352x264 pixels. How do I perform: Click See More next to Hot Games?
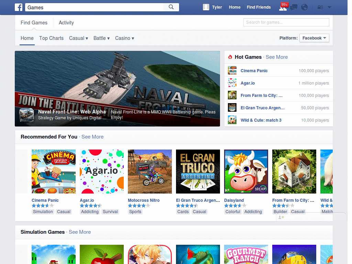pos(277,57)
